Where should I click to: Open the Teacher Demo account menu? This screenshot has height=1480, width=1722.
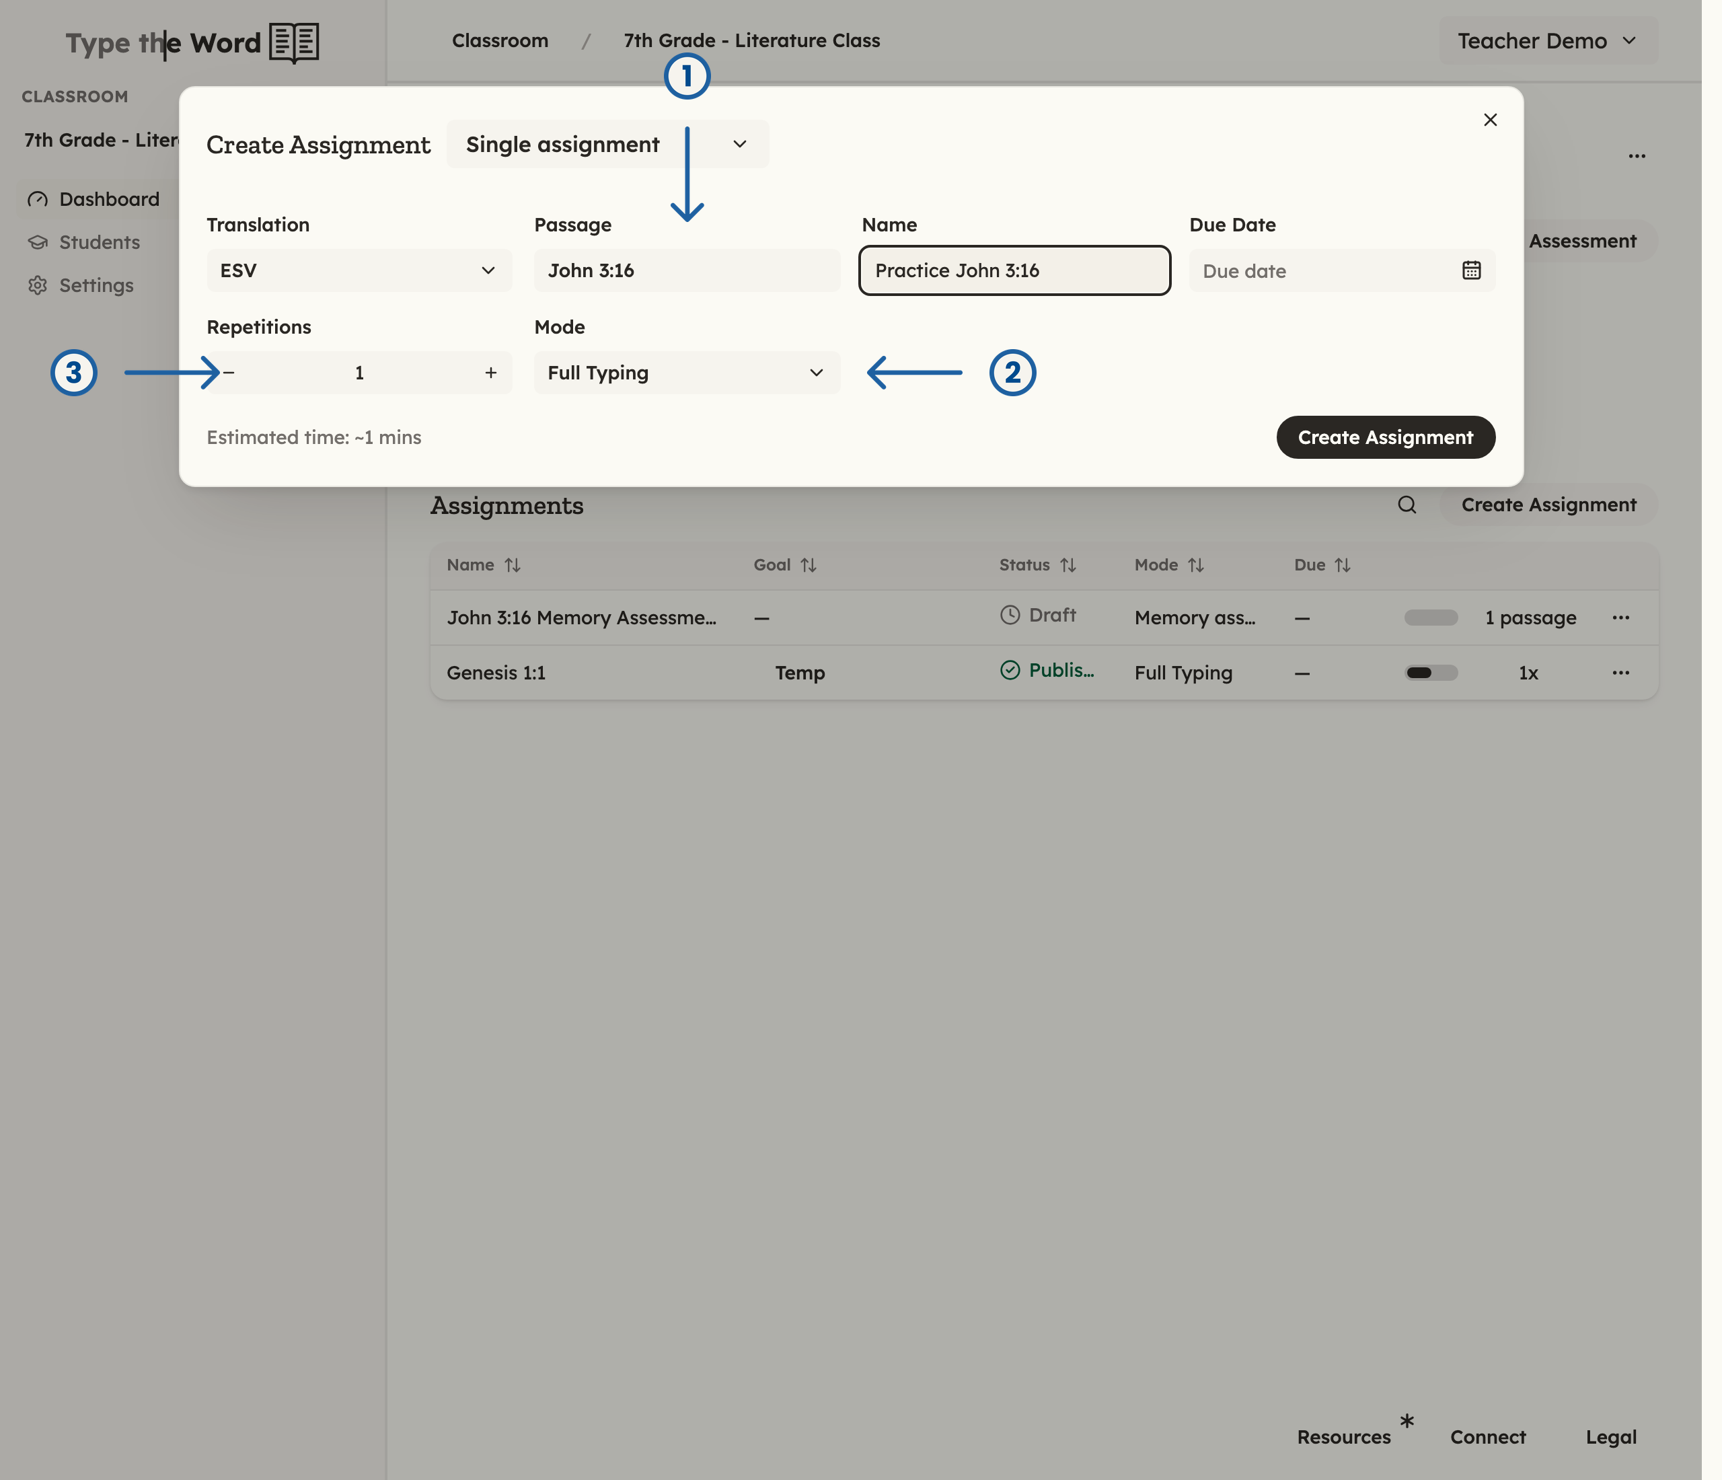pyautogui.click(x=1548, y=41)
